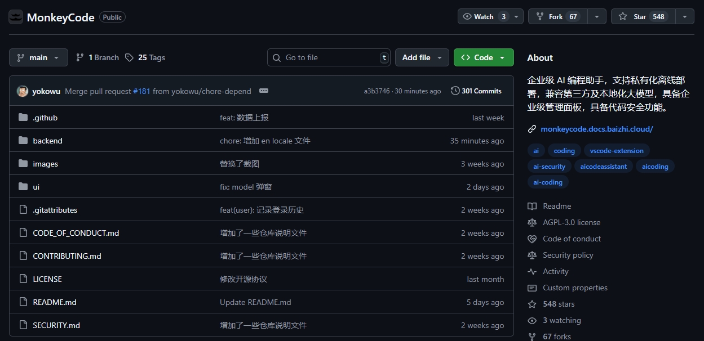Open commit 'chore: 增加 en locale 文件'
This screenshot has height=341, width=704.
click(x=265, y=141)
